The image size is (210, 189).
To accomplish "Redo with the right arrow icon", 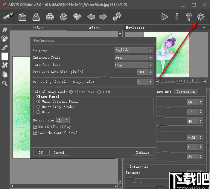I will tap(103, 17).
